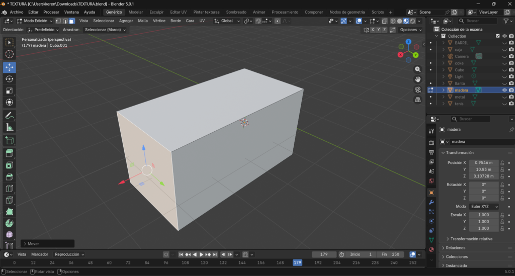Click the Rotación X value field

pyautogui.click(x=483, y=185)
